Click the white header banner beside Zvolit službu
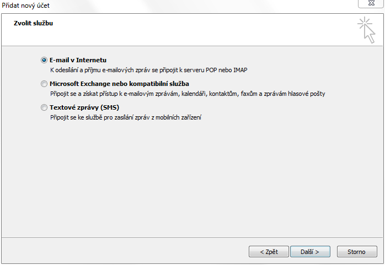Image resolution: width=385 pixels, height=265 pixels. click(x=196, y=29)
